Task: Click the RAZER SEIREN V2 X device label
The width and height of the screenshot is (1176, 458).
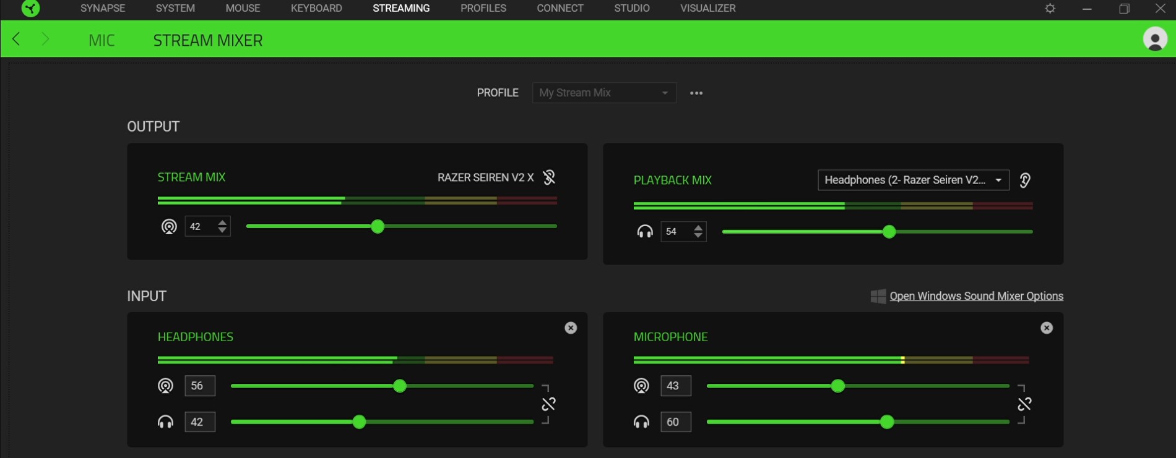Action: pos(485,177)
